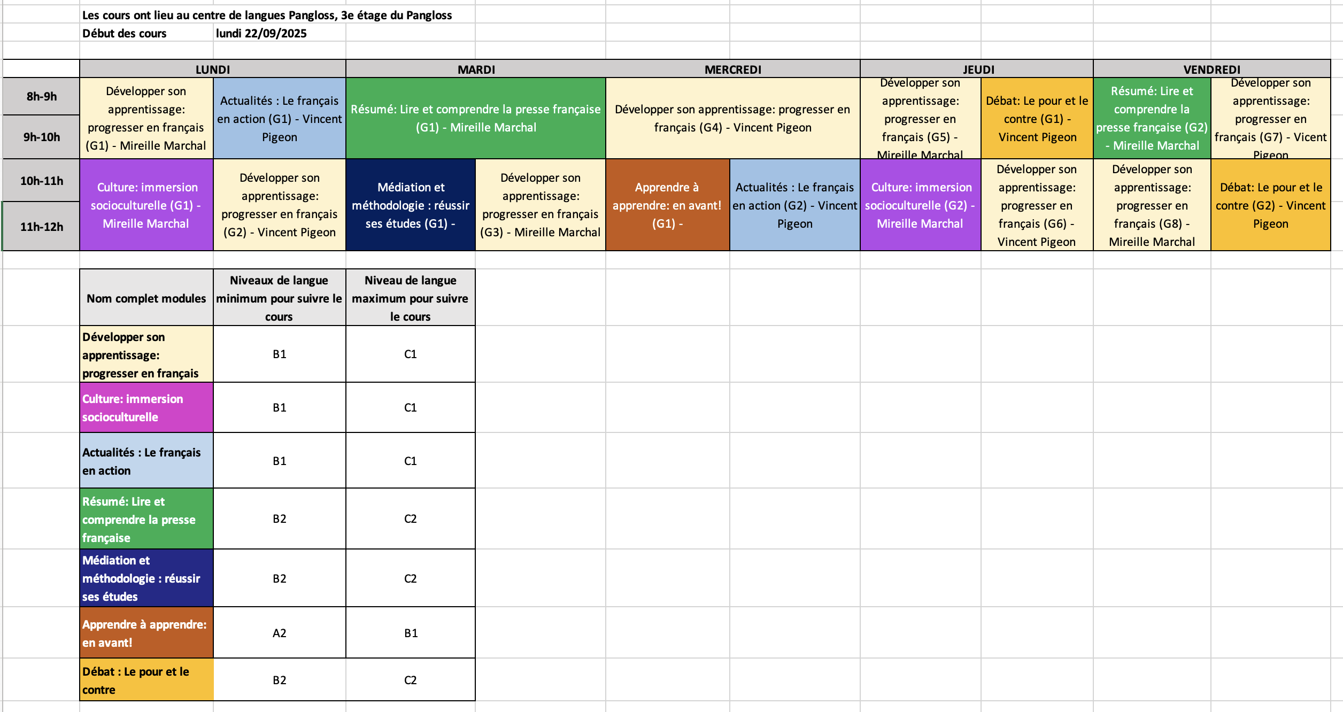Click the C2 maximum level in the Résumé row
The width and height of the screenshot is (1343, 712).
tap(411, 519)
